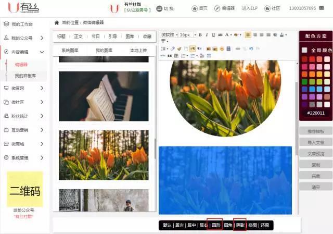This screenshot has height=234, width=333.
Task: Click the blue-tinted image in editor
Action: click(x=225, y=180)
